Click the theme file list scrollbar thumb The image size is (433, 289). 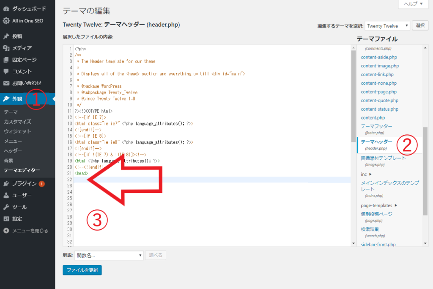point(425,171)
